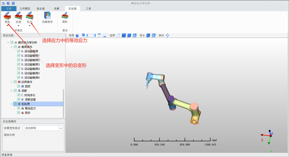
Task: Choose the mesh node selection icon
Action: pos(135,35)
